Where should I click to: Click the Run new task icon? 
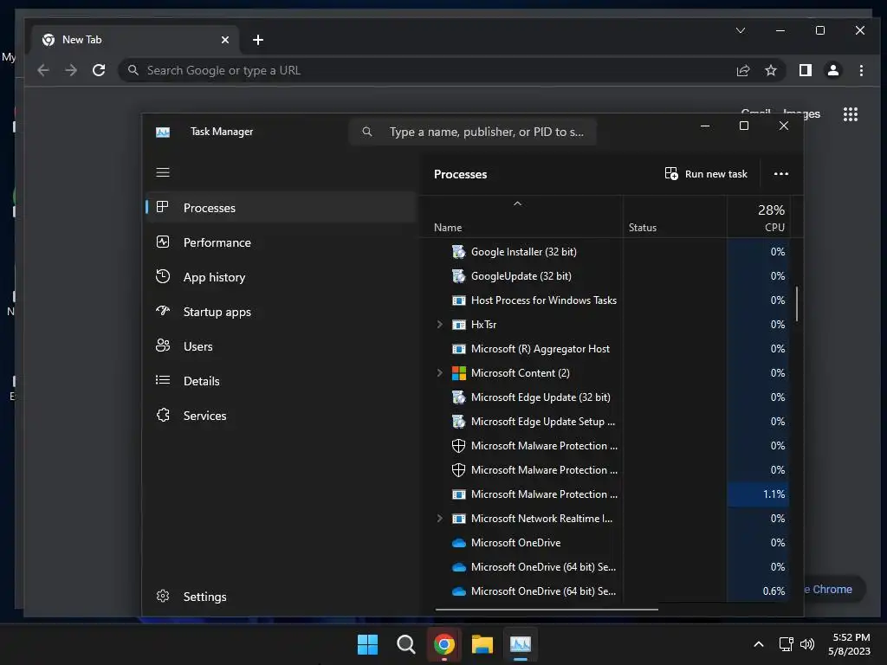(671, 173)
